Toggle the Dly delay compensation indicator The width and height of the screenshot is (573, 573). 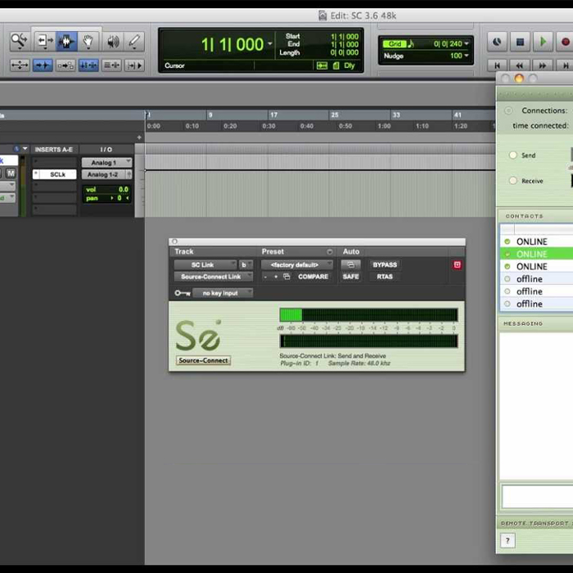click(x=350, y=65)
